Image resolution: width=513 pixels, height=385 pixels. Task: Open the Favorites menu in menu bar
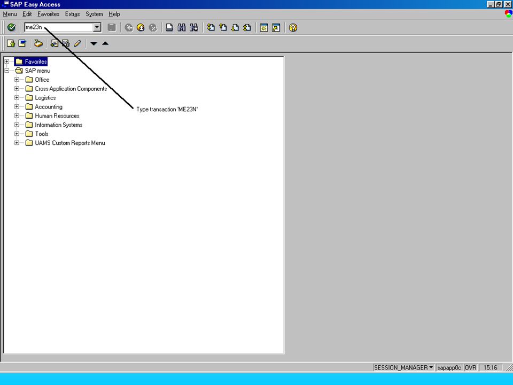(x=49, y=14)
